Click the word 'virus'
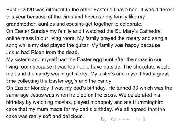Image resolution: width=181 pixels, height=128 pixels. (x=68, y=17)
